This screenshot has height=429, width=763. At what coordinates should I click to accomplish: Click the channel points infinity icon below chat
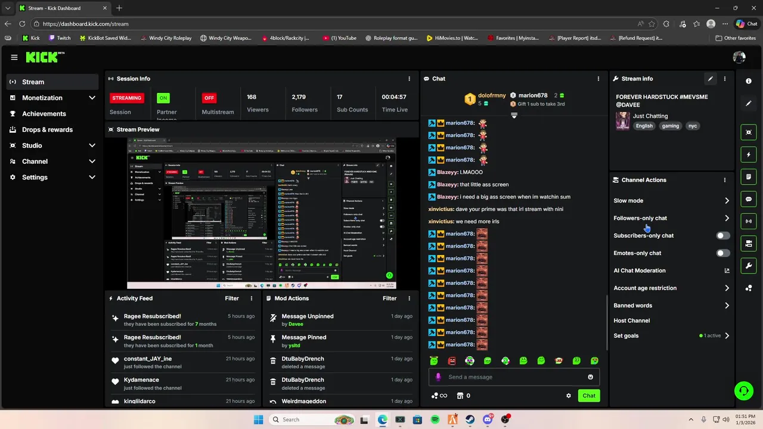click(439, 396)
